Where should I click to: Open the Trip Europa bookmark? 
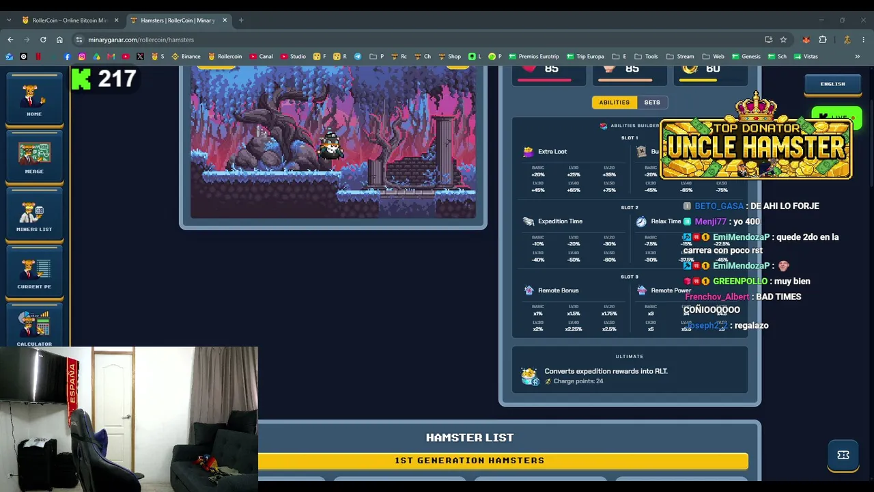(585, 57)
